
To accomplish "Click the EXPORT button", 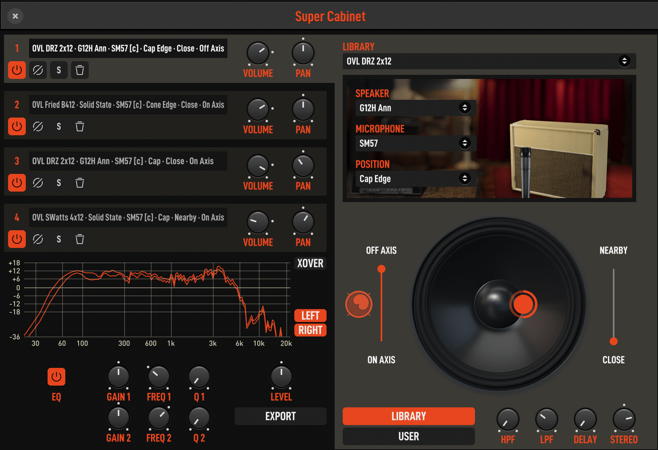I will coord(280,416).
